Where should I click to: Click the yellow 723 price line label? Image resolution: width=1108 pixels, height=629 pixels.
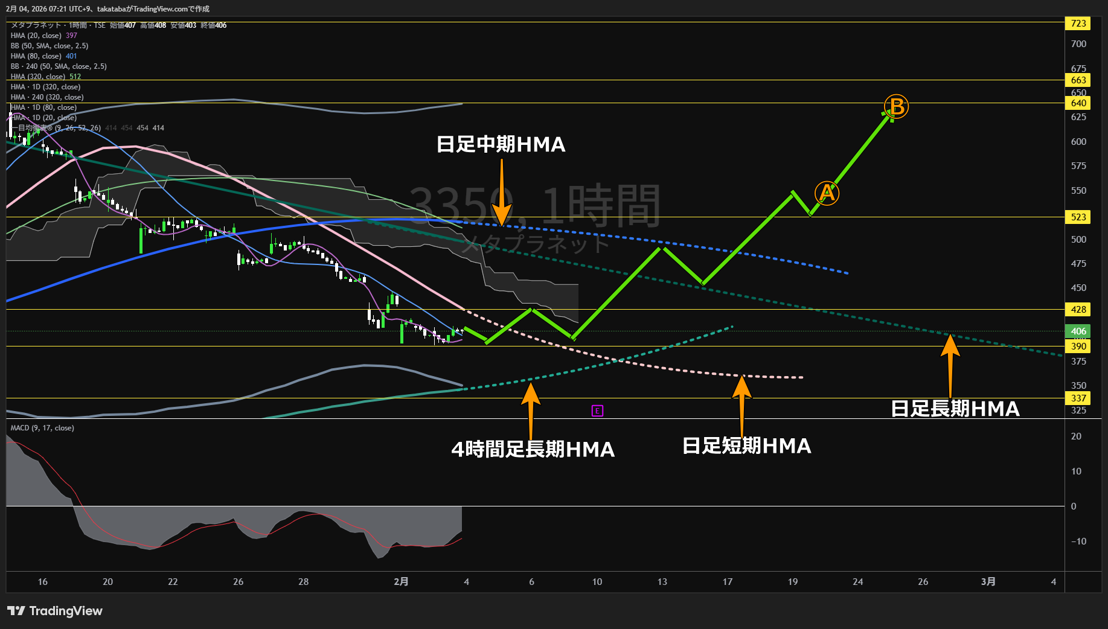1078,24
